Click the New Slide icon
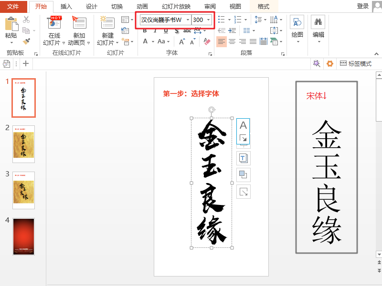The height and width of the screenshot is (286, 382). 107,23
